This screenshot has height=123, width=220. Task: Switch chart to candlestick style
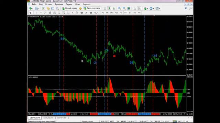point(109,8)
